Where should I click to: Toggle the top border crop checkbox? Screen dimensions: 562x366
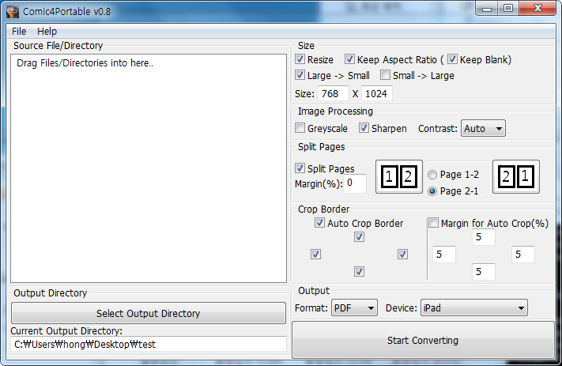click(359, 237)
